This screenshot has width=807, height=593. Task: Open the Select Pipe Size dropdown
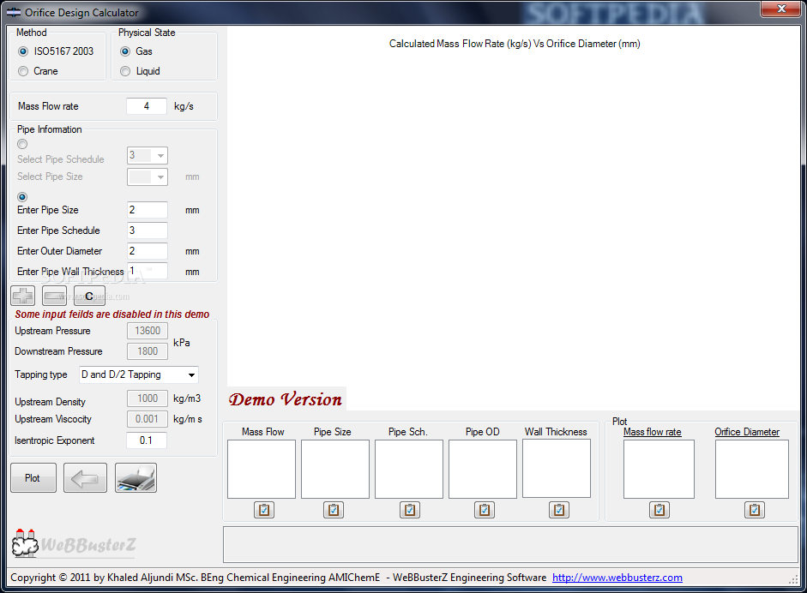148,177
